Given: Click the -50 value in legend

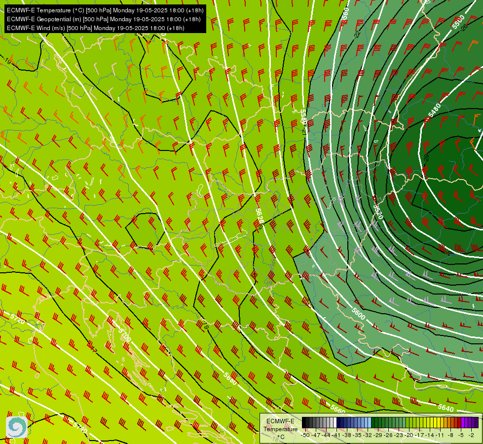Looking at the screenshot, I should click(x=305, y=435).
